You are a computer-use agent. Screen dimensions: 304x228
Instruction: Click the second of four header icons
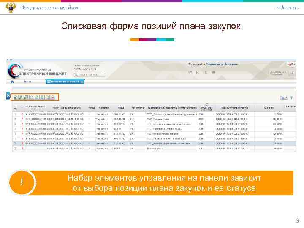pyautogui.click(x=198, y=72)
